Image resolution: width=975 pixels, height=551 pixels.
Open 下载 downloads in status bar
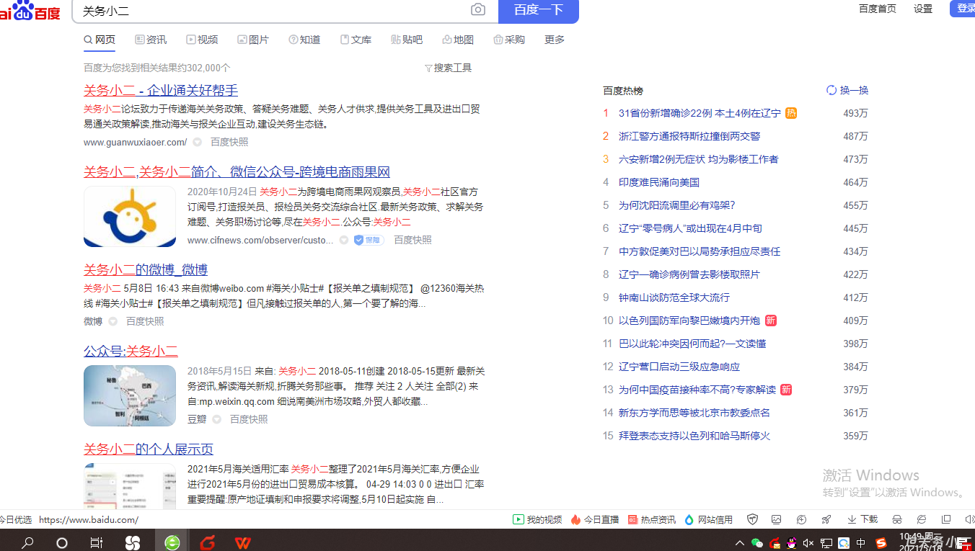[862, 519]
